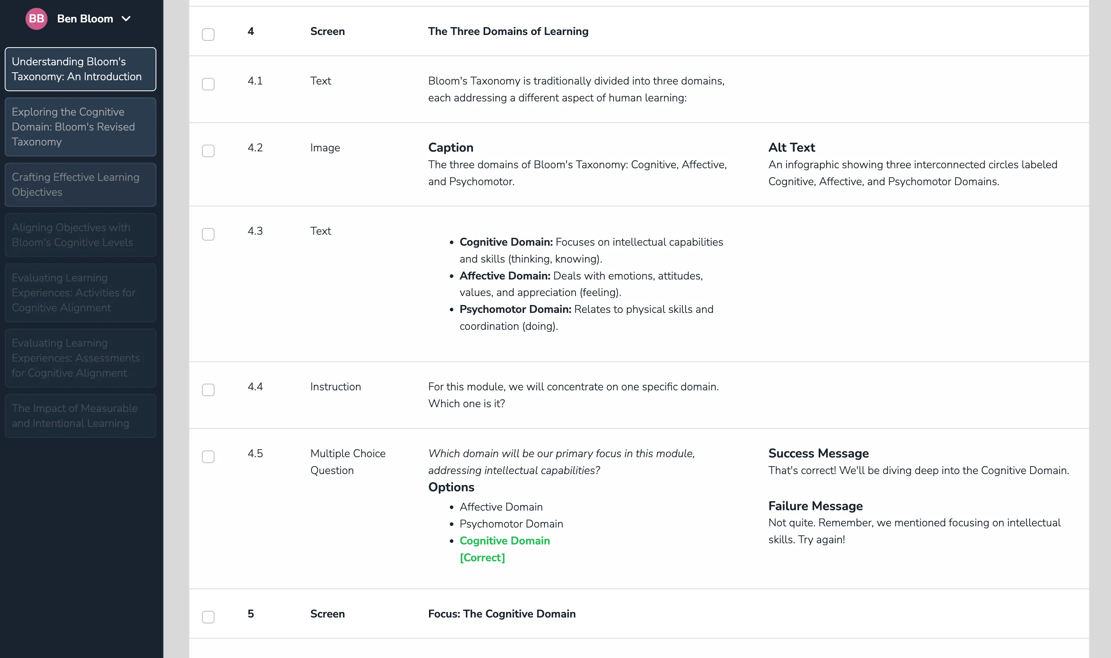Screen dimensions: 1111x658
Task: Tick the 4.5 Multiple Choice Question checkbox
Action: click(208, 457)
